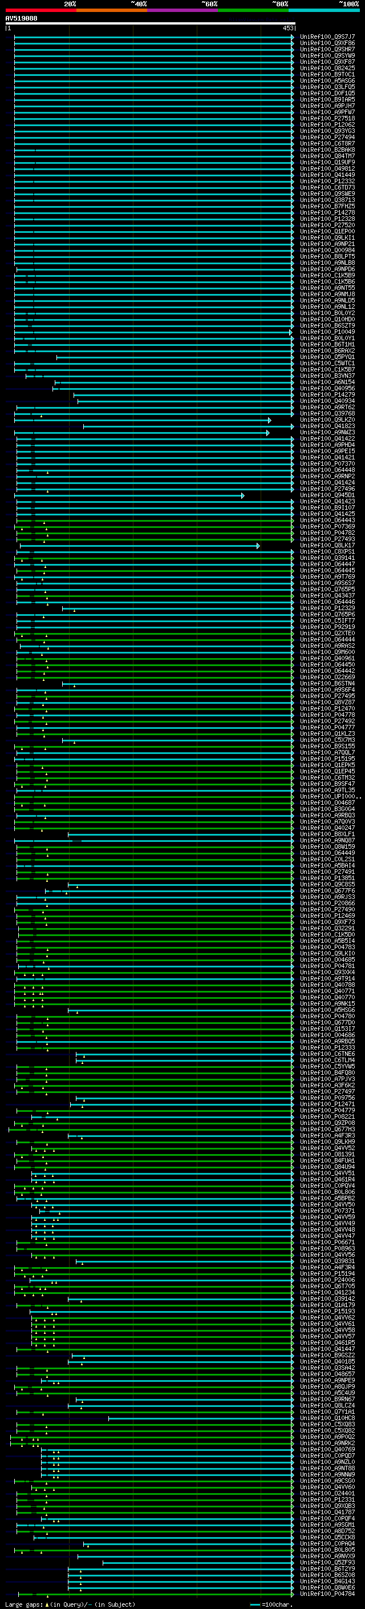Click the yellow large-gap triangle in the footer legend
Screen dimensions: 365x1609
[47, 1604]
